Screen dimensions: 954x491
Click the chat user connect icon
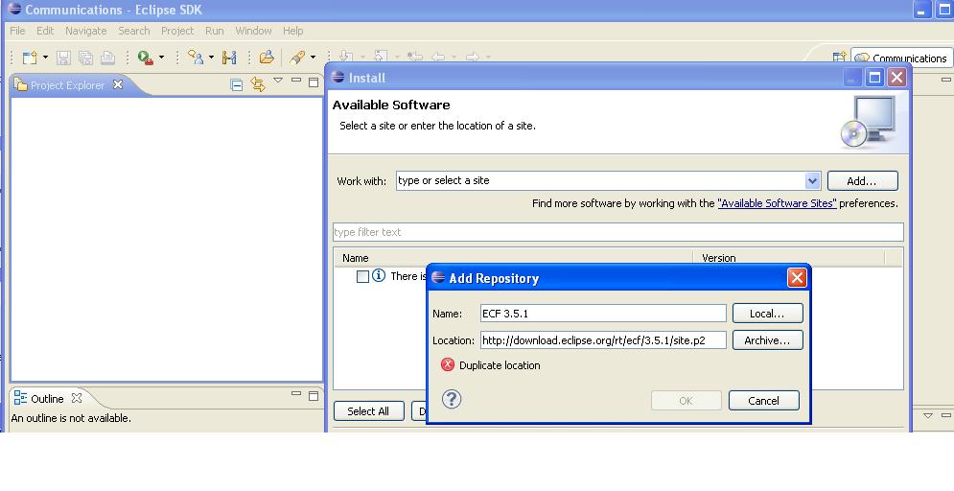196,58
